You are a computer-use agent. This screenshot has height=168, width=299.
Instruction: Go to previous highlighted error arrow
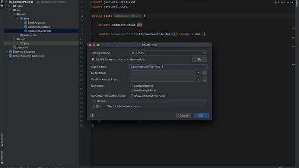coord(288,2)
